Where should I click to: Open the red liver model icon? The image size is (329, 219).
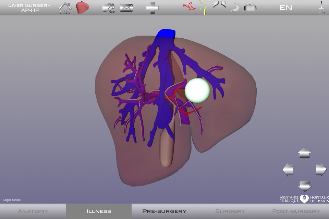[83, 8]
